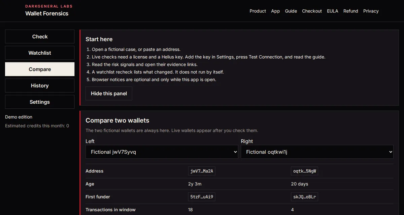Open the EULA link
Viewport: 404px width, 215px height.
[333, 11]
